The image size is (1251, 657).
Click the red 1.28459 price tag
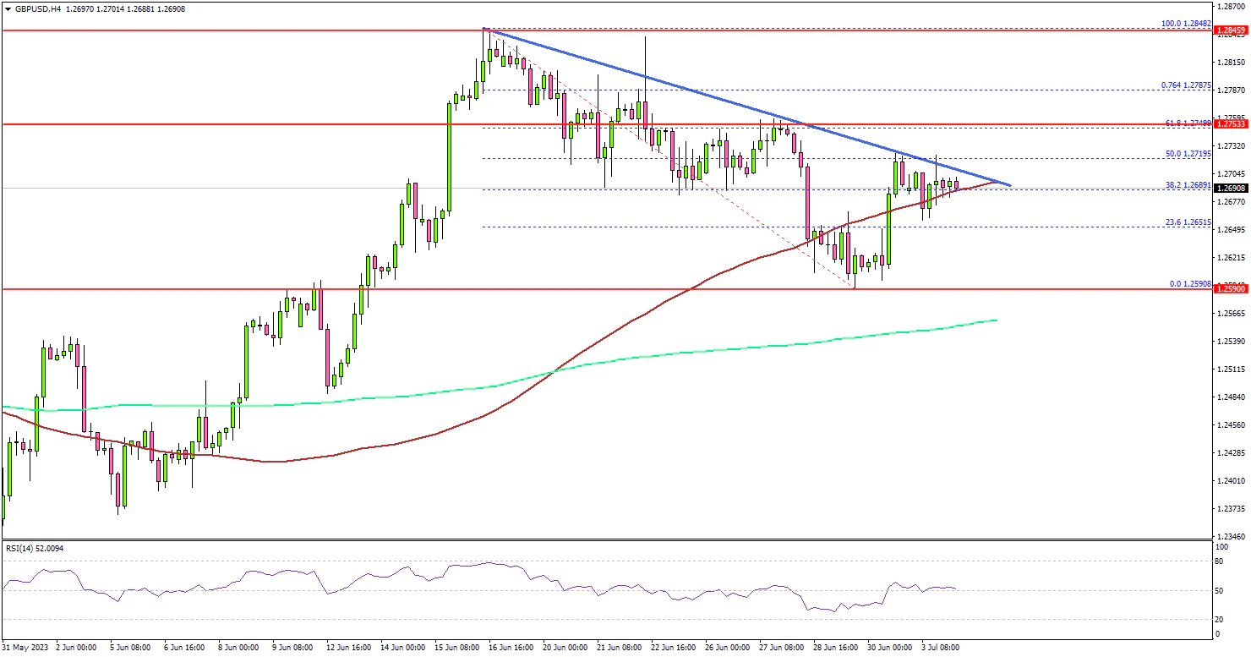coord(1231,30)
